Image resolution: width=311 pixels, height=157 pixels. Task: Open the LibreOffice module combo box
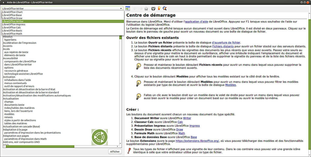[x=62, y=9]
